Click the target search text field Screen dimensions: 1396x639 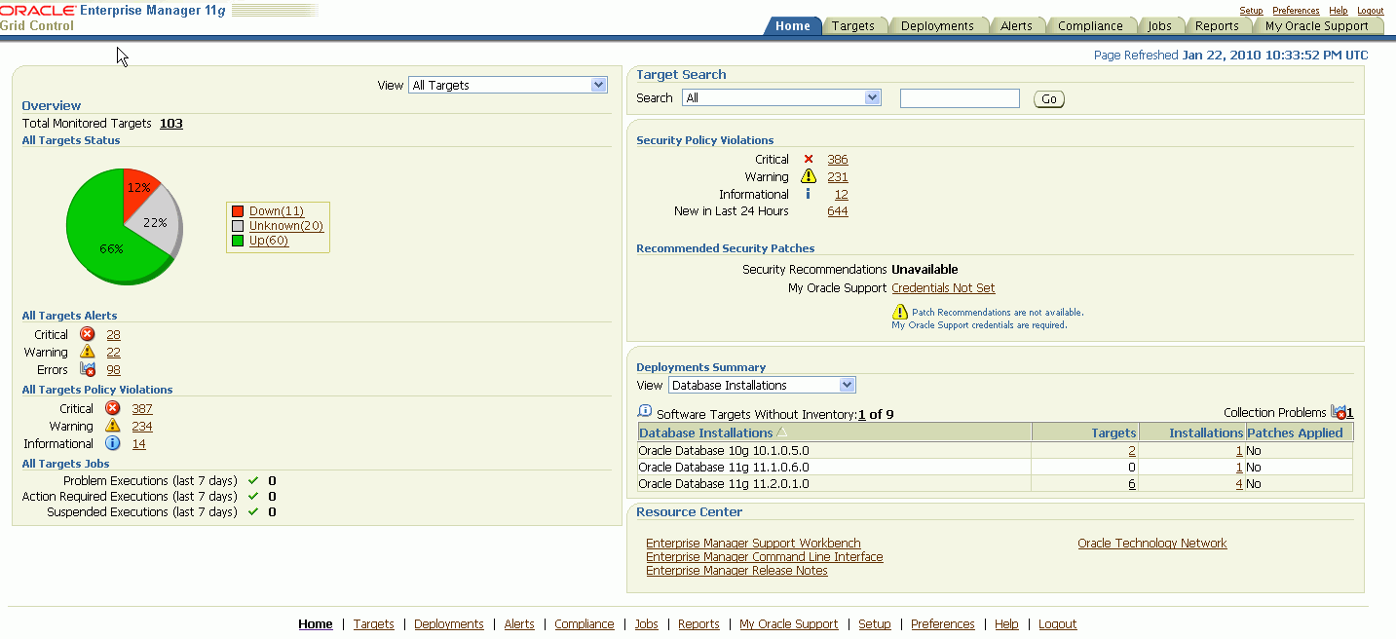point(960,98)
